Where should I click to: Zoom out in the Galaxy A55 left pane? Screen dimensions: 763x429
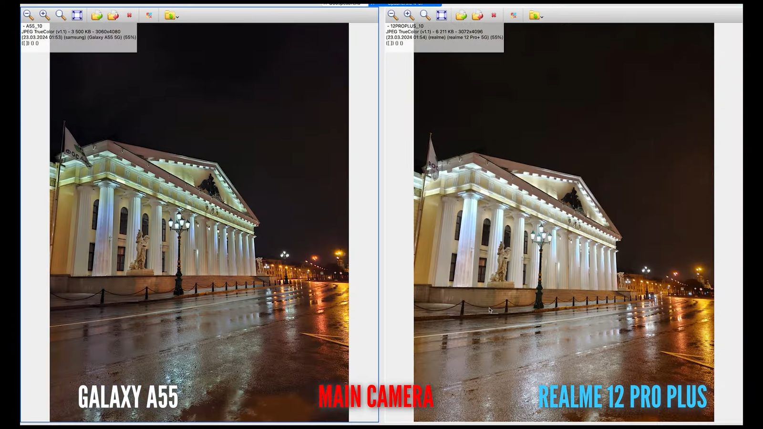pyautogui.click(x=29, y=15)
